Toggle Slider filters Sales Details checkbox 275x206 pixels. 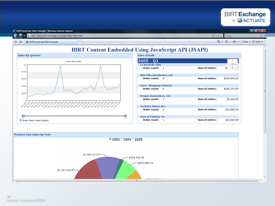[x=21, y=120]
